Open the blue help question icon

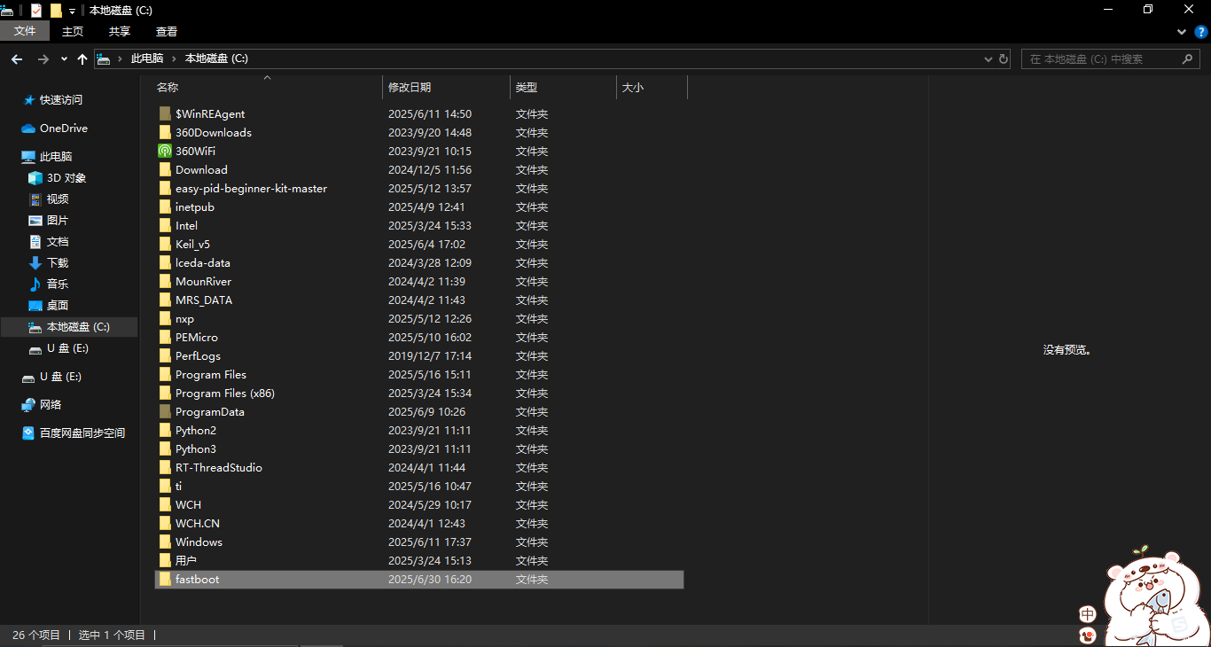tap(1201, 31)
